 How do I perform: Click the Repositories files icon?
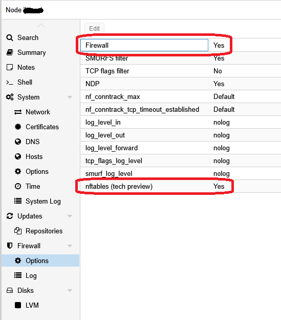click(18, 231)
